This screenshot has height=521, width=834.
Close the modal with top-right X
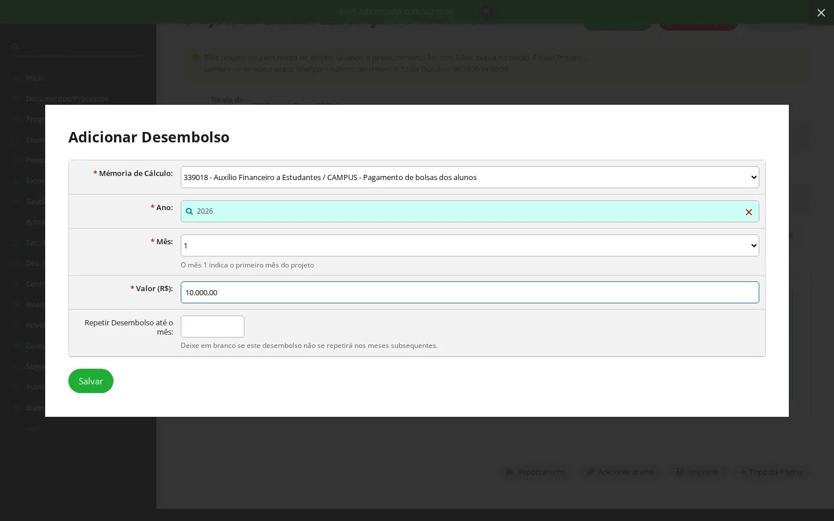(x=821, y=13)
